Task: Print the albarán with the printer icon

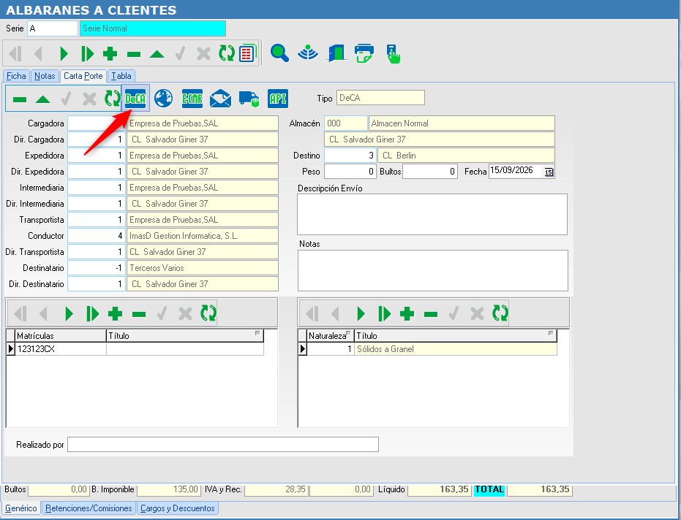Action: tap(364, 53)
